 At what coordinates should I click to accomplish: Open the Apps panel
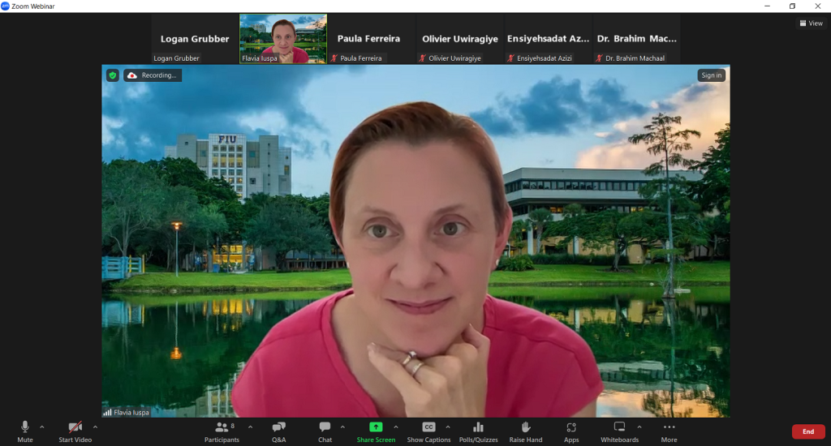(571, 431)
